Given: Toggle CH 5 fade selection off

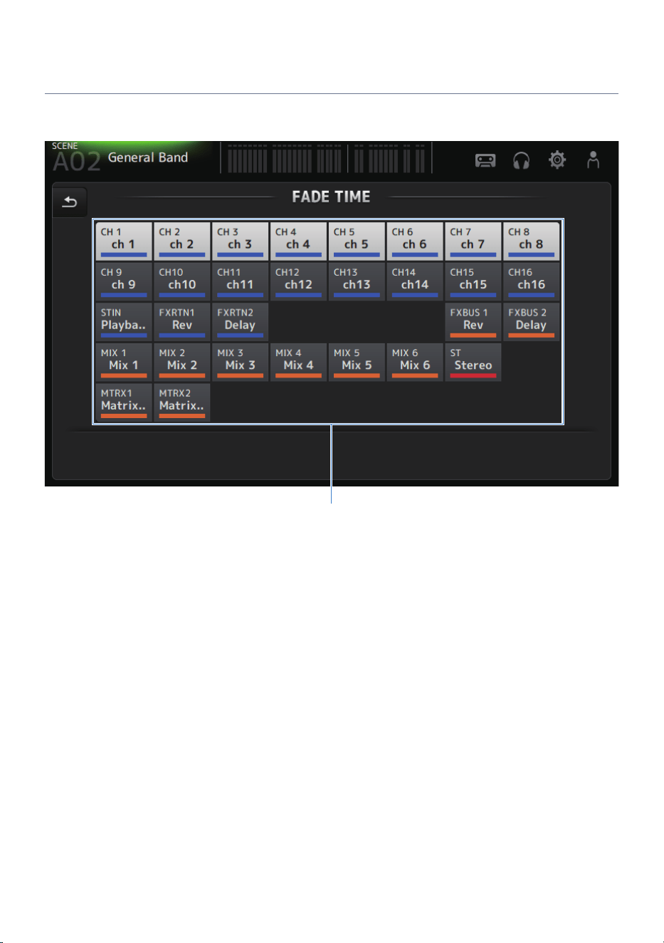Looking at the screenshot, I should coord(357,241).
